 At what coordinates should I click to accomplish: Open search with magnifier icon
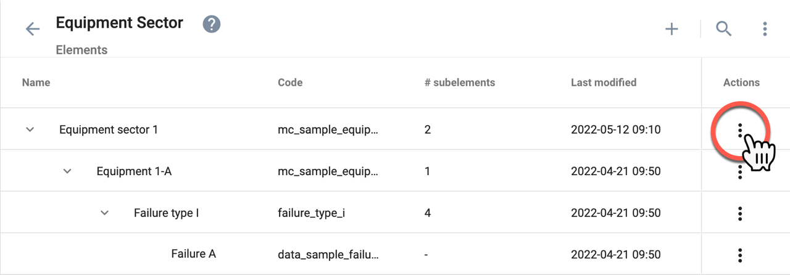click(723, 28)
